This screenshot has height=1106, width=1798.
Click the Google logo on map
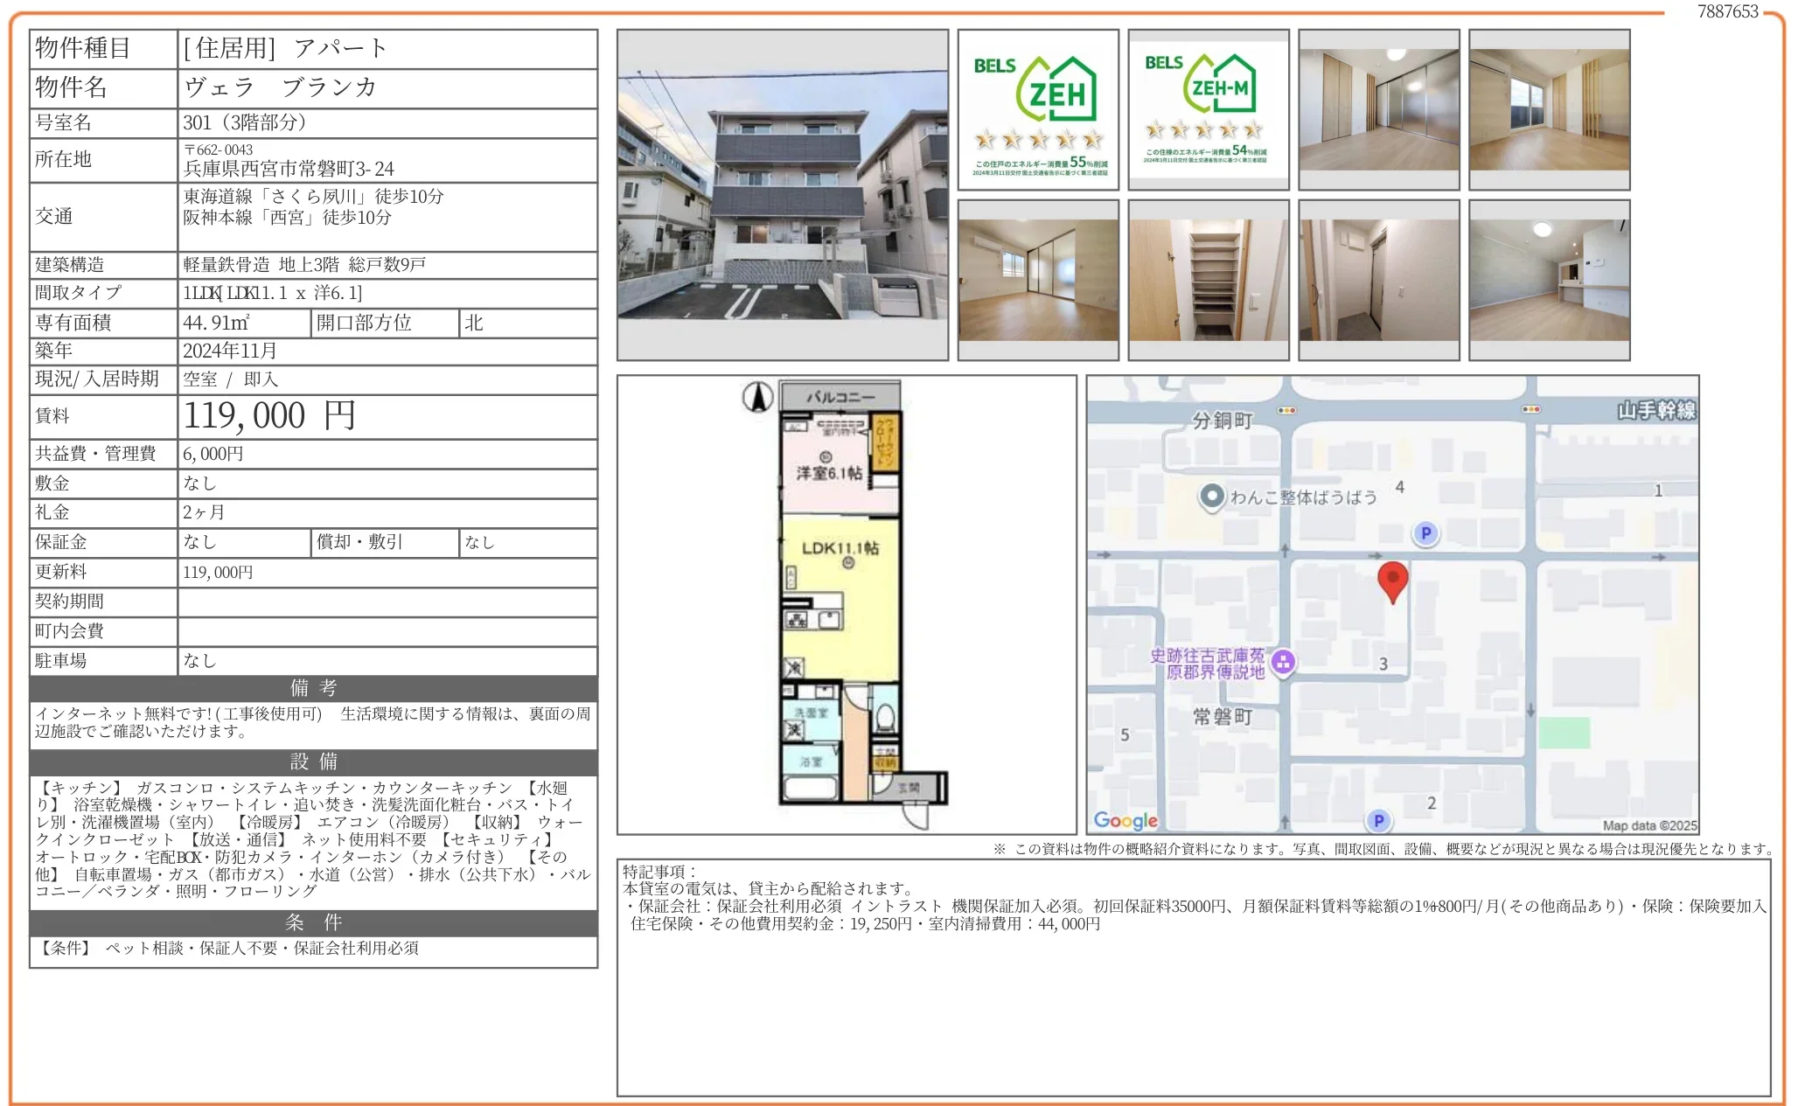tap(1125, 820)
